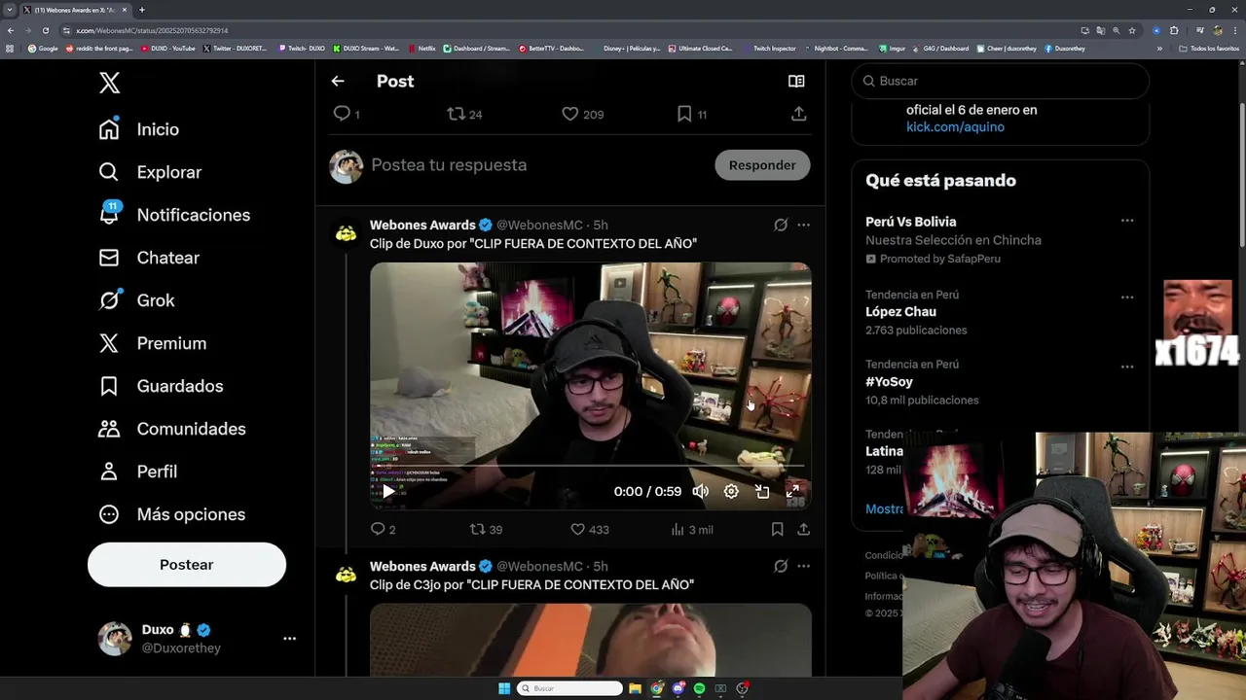Open options for López Chau trend
The image size is (1246, 700).
point(1127,297)
